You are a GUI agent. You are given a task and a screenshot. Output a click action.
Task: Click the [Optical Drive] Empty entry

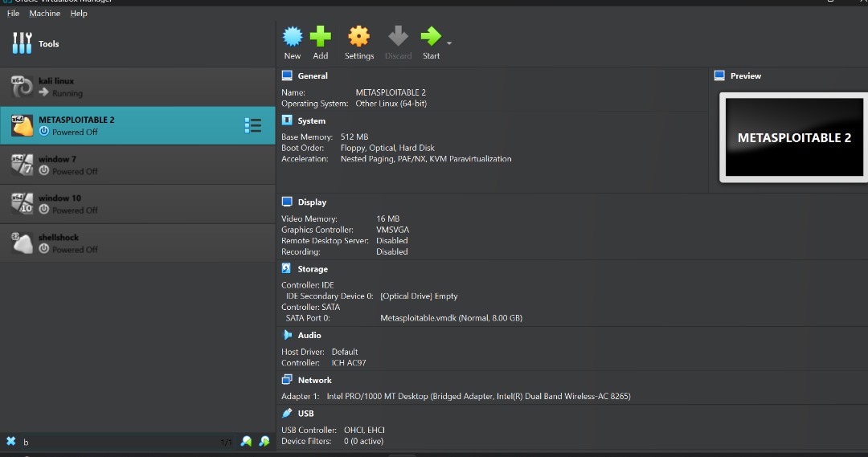tap(419, 296)
